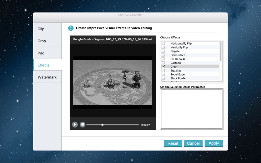
Task: Tick the Negate effect checkbox
Action: [163, 51]
